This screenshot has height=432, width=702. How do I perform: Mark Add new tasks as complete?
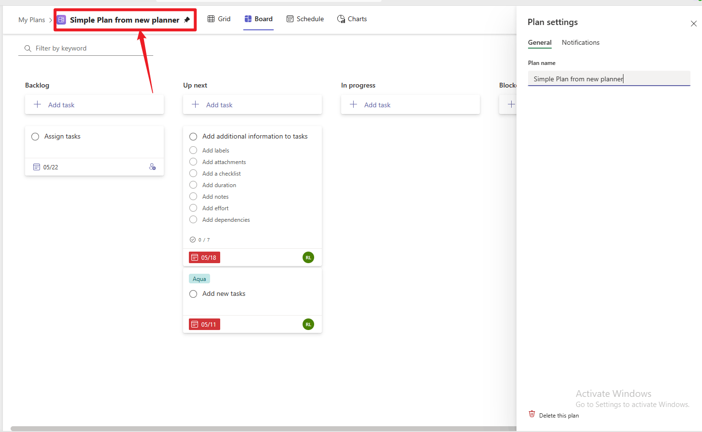193,294
